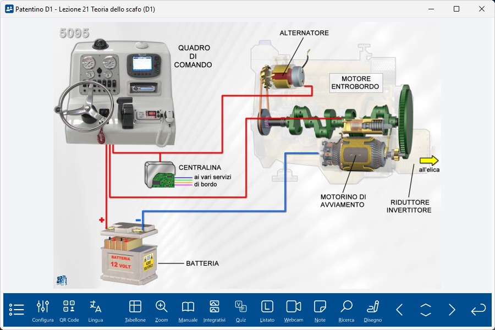Maximize the Patentino D1 window
This screenshot has width=495, height=330.
(457, 9)
